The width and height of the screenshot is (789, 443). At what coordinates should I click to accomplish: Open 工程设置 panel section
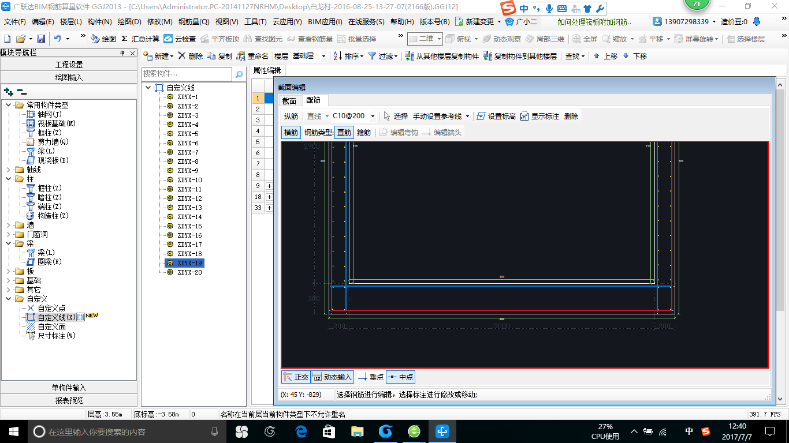point(69,65)
